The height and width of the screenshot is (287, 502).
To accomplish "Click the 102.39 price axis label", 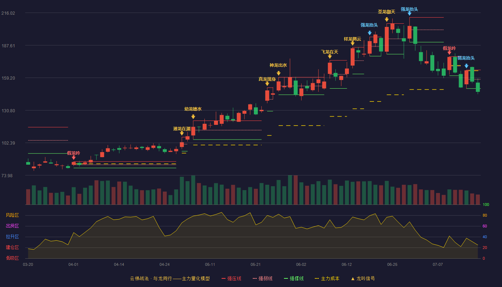I will (8, 143).
